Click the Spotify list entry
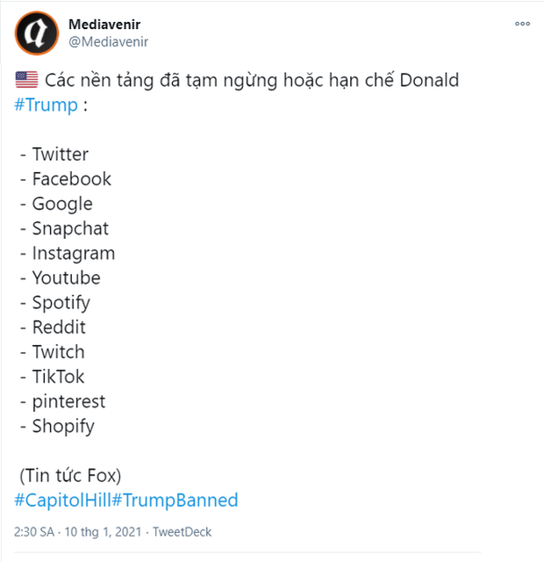The image size is (544, 562). tap(61, 303)
